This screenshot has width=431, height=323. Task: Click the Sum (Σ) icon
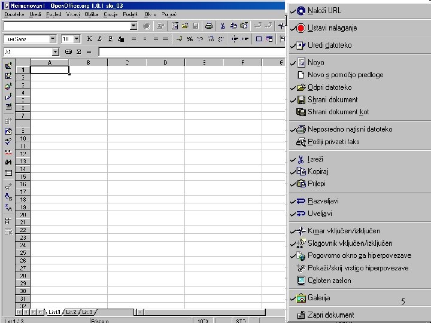click(x=79, y=51)
